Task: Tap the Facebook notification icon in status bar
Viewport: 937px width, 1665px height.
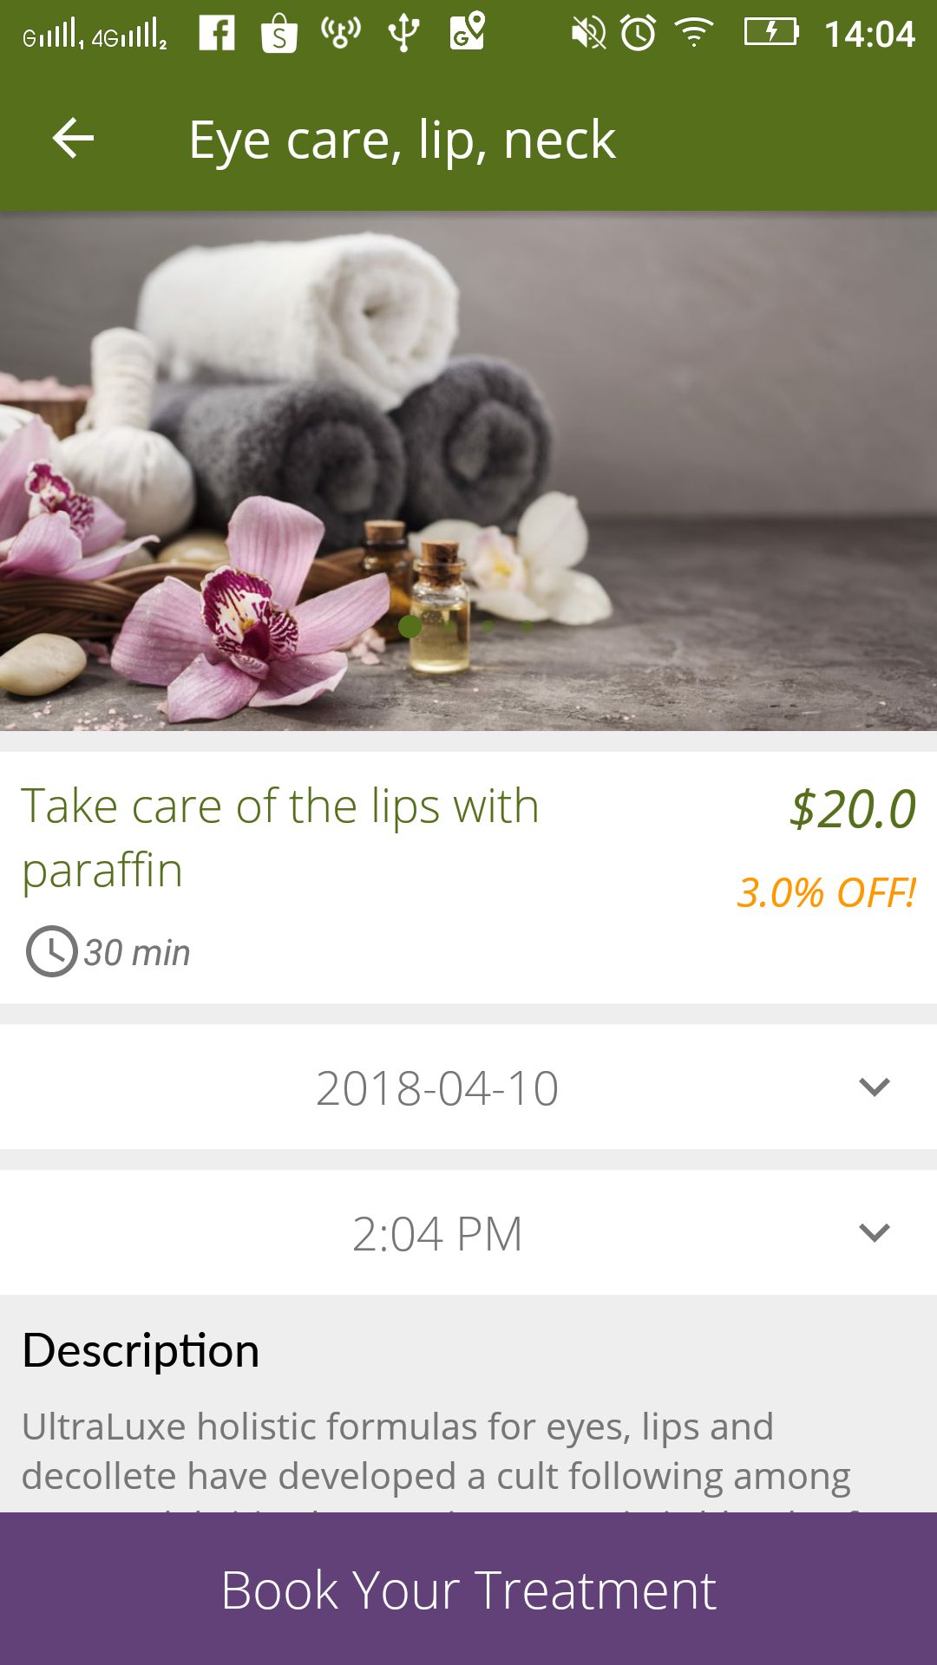Action: [x=217, y=34]
